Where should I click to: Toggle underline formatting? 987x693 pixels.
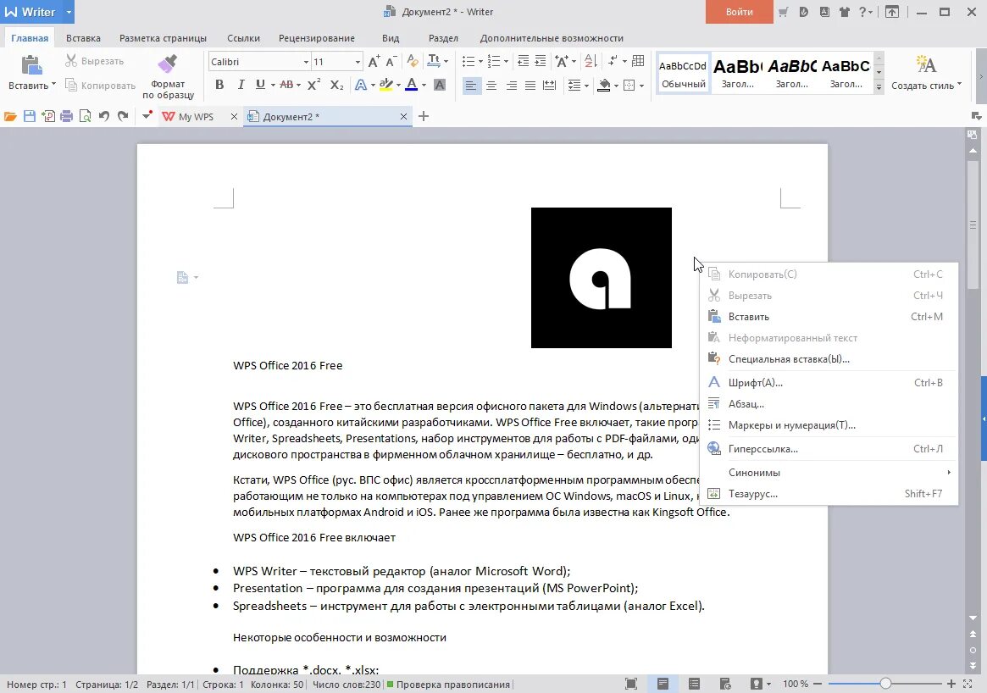click(x=260, y=85)
